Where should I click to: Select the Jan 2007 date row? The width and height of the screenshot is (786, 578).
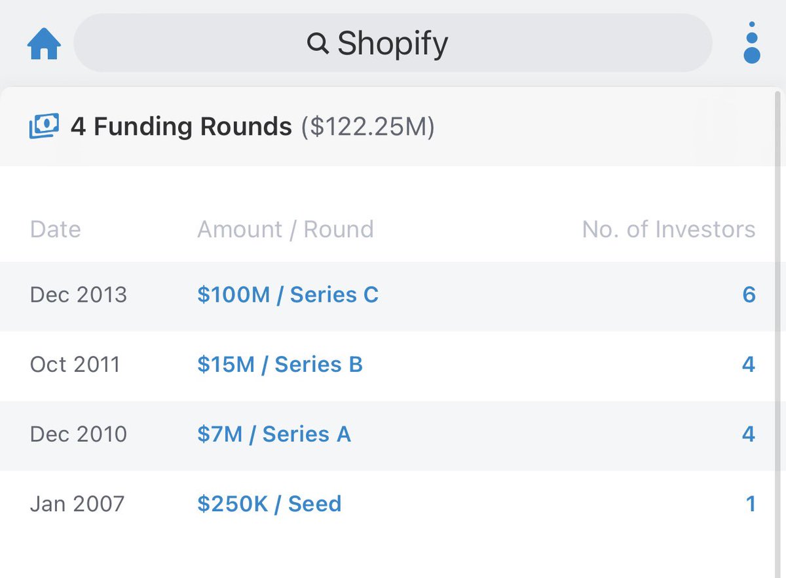coord(77,504)
